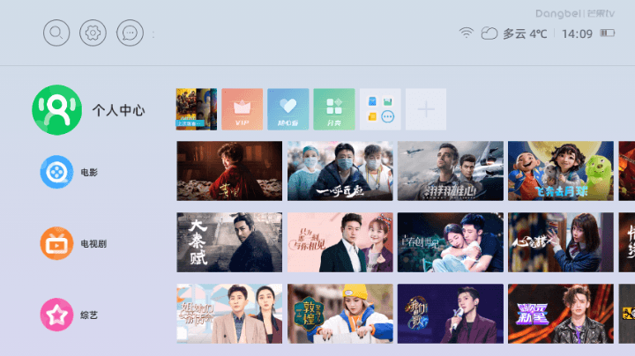Click the blue 电影 film reel icon
The width and height of the screenshot is (635, 356).
pos(56,172)
